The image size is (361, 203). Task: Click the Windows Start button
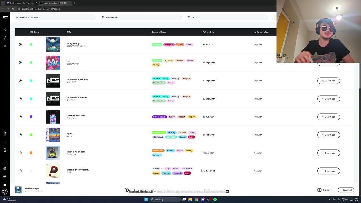pyautogui.click(x=146, y=200)
